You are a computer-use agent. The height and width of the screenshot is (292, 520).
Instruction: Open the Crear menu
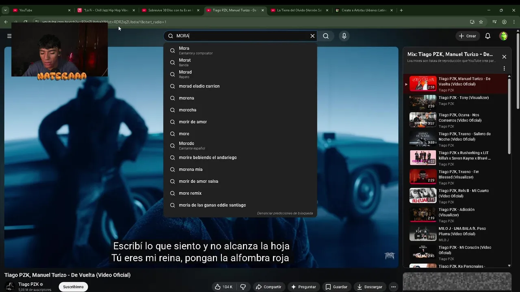click(x=467, y=36)
